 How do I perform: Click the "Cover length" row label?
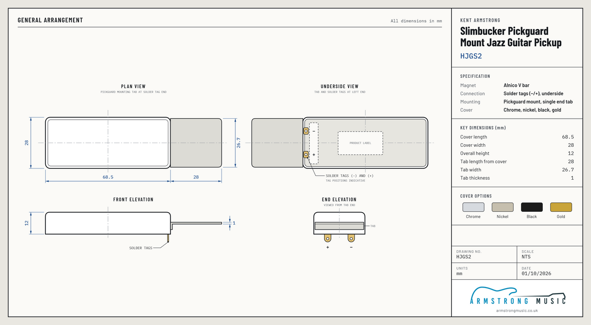point(474,137)
